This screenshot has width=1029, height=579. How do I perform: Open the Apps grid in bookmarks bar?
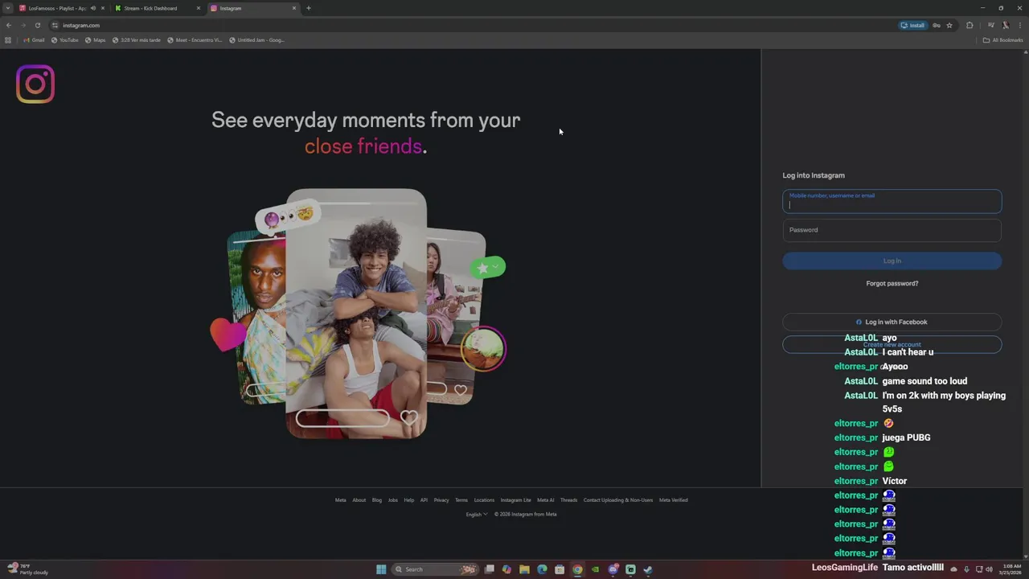click(x=8, y=40)
